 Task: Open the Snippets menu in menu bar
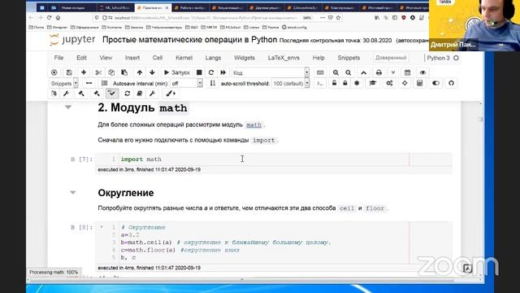(349, 58)
